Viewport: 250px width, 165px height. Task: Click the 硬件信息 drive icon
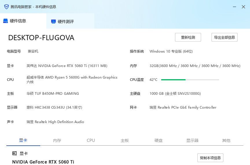tap(5, 21)
